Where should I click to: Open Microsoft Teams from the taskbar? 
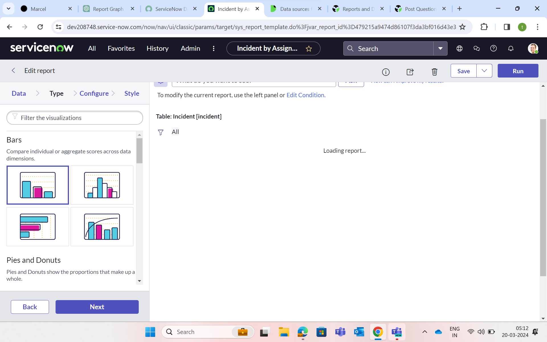click(x=340, y=332)
